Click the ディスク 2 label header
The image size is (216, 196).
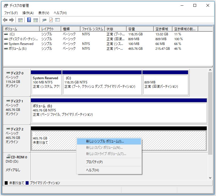[17, 129]
